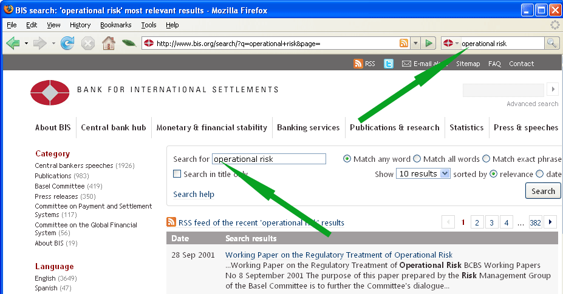Click the Twitter icon in top bar
This screenshot has height=294, width=563.
pyautogui.click(x=389, y=64)
